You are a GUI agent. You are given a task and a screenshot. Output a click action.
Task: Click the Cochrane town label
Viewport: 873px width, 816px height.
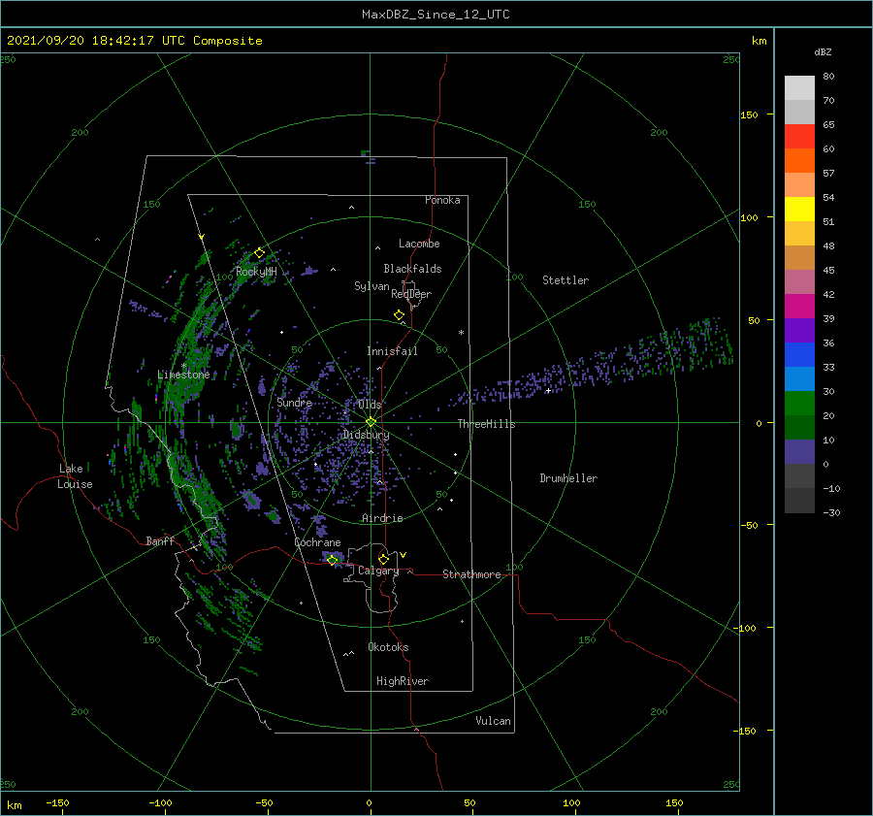tap(317, 542)
